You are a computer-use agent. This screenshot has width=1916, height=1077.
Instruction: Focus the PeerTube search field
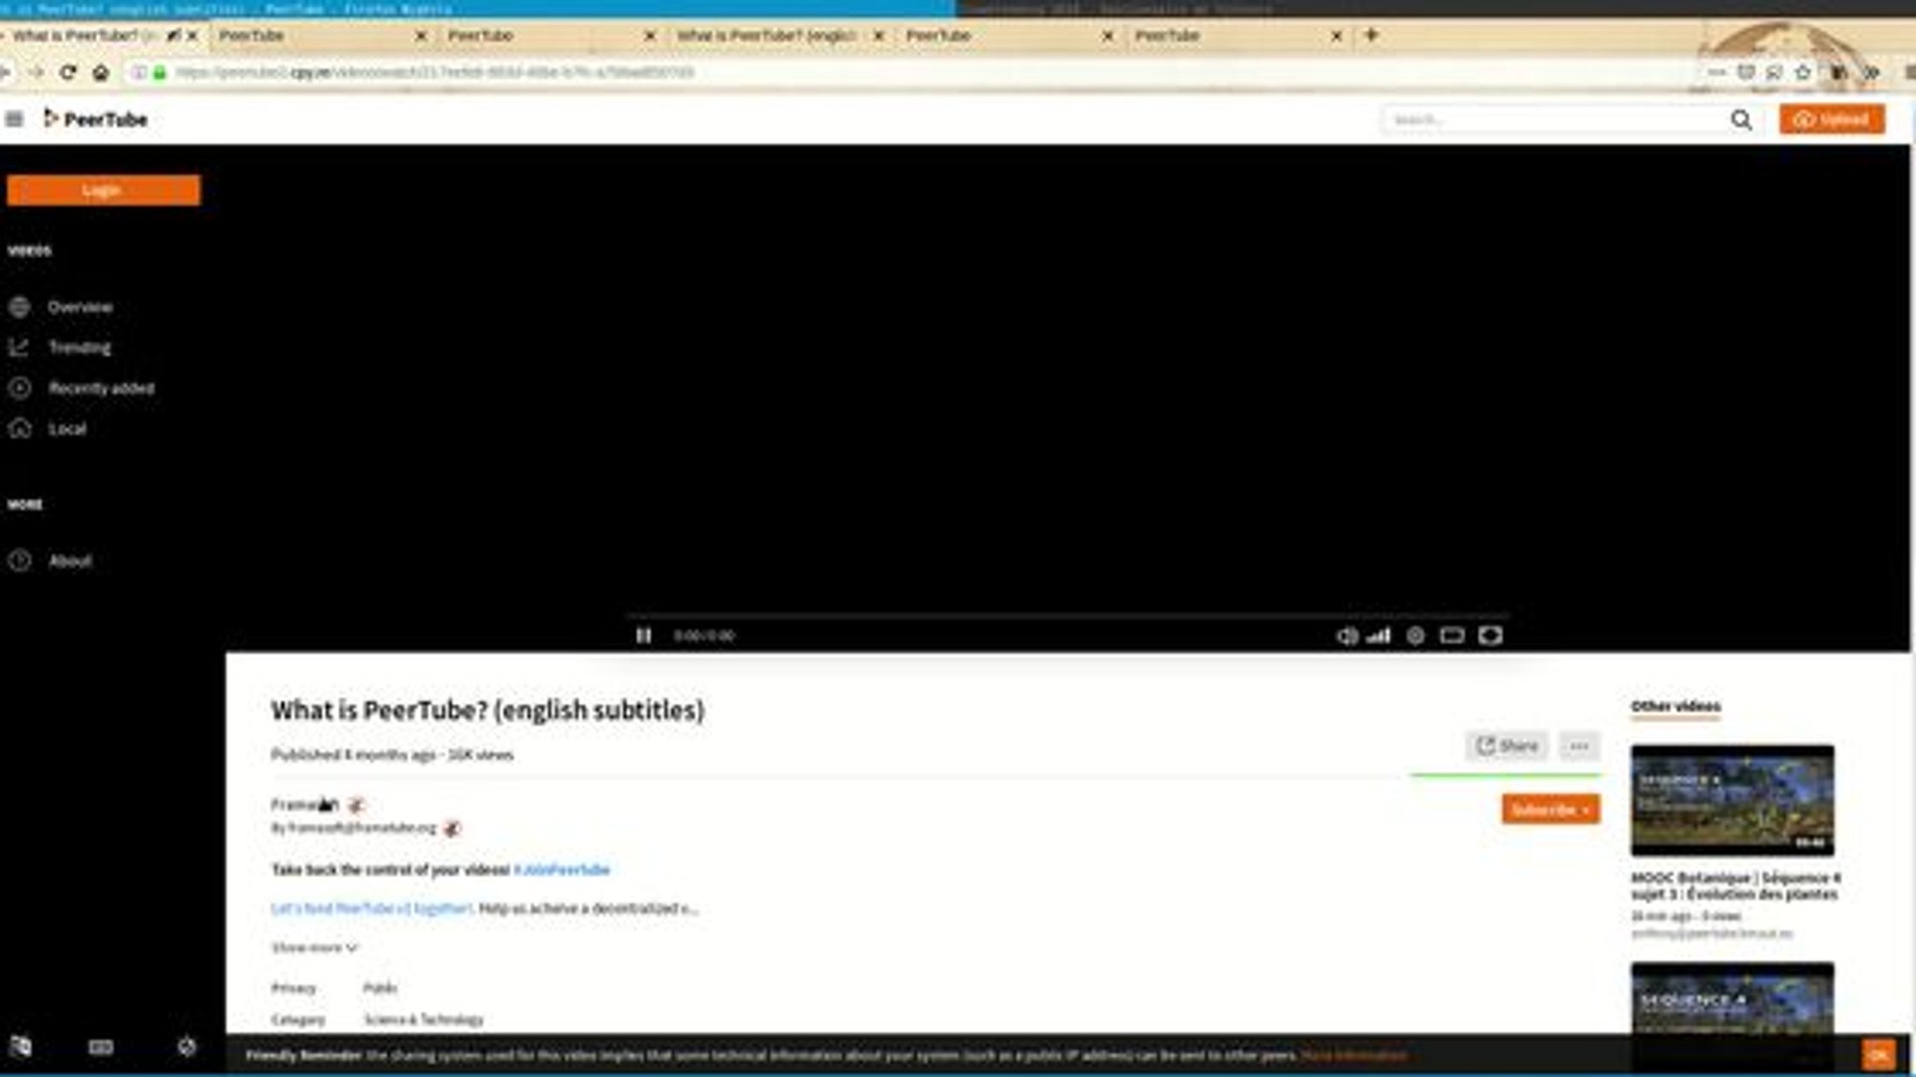[x=1557, y=120]
